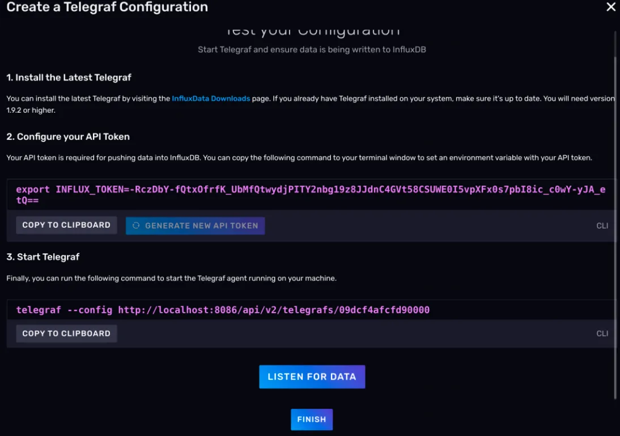Viewport: 620px width, 436px height.
Task: Close the Create a Telegraf Configuration dialog
Action: pyautogui.click(x=610, y=7)
